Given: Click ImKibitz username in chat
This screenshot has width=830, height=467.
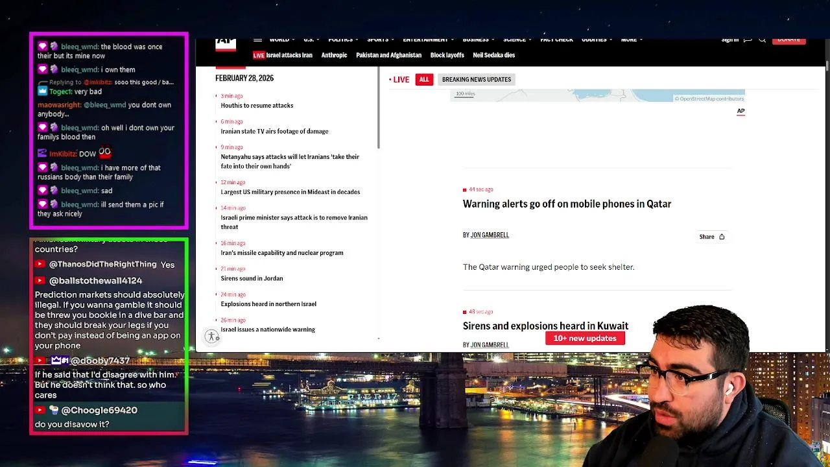Looking at the screenshot, I should [x=63, y=154].
